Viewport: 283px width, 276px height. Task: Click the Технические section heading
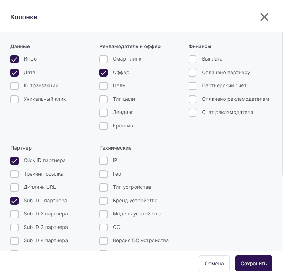coord(115,148)
